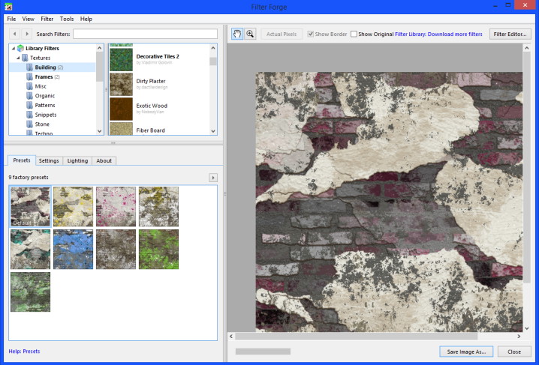Click scroll-down arrow of category tree
The image size is (539, 365).
(100, 131)
